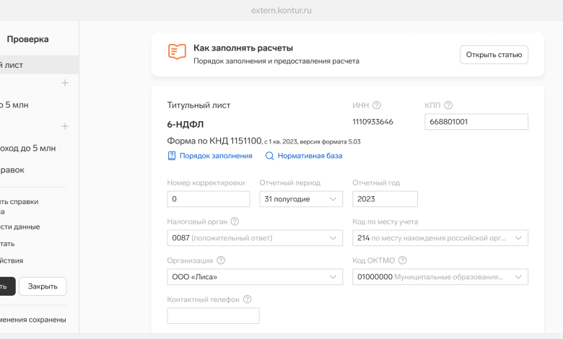Click the help icon beside Код ОКТМО
Image resolution: width=563 pixels, height=339 pixels.
tap(402, 260)
